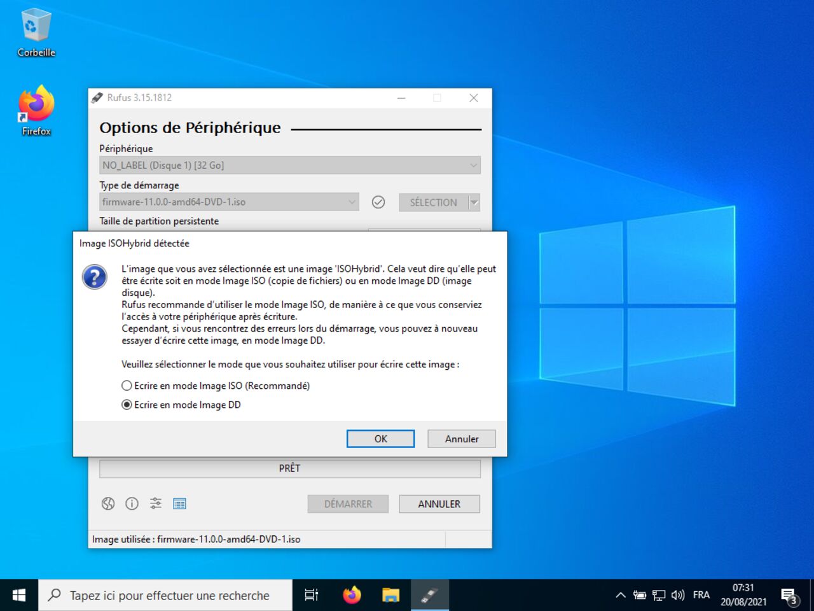Show hidden system tray icons

(x=621, y=595)
